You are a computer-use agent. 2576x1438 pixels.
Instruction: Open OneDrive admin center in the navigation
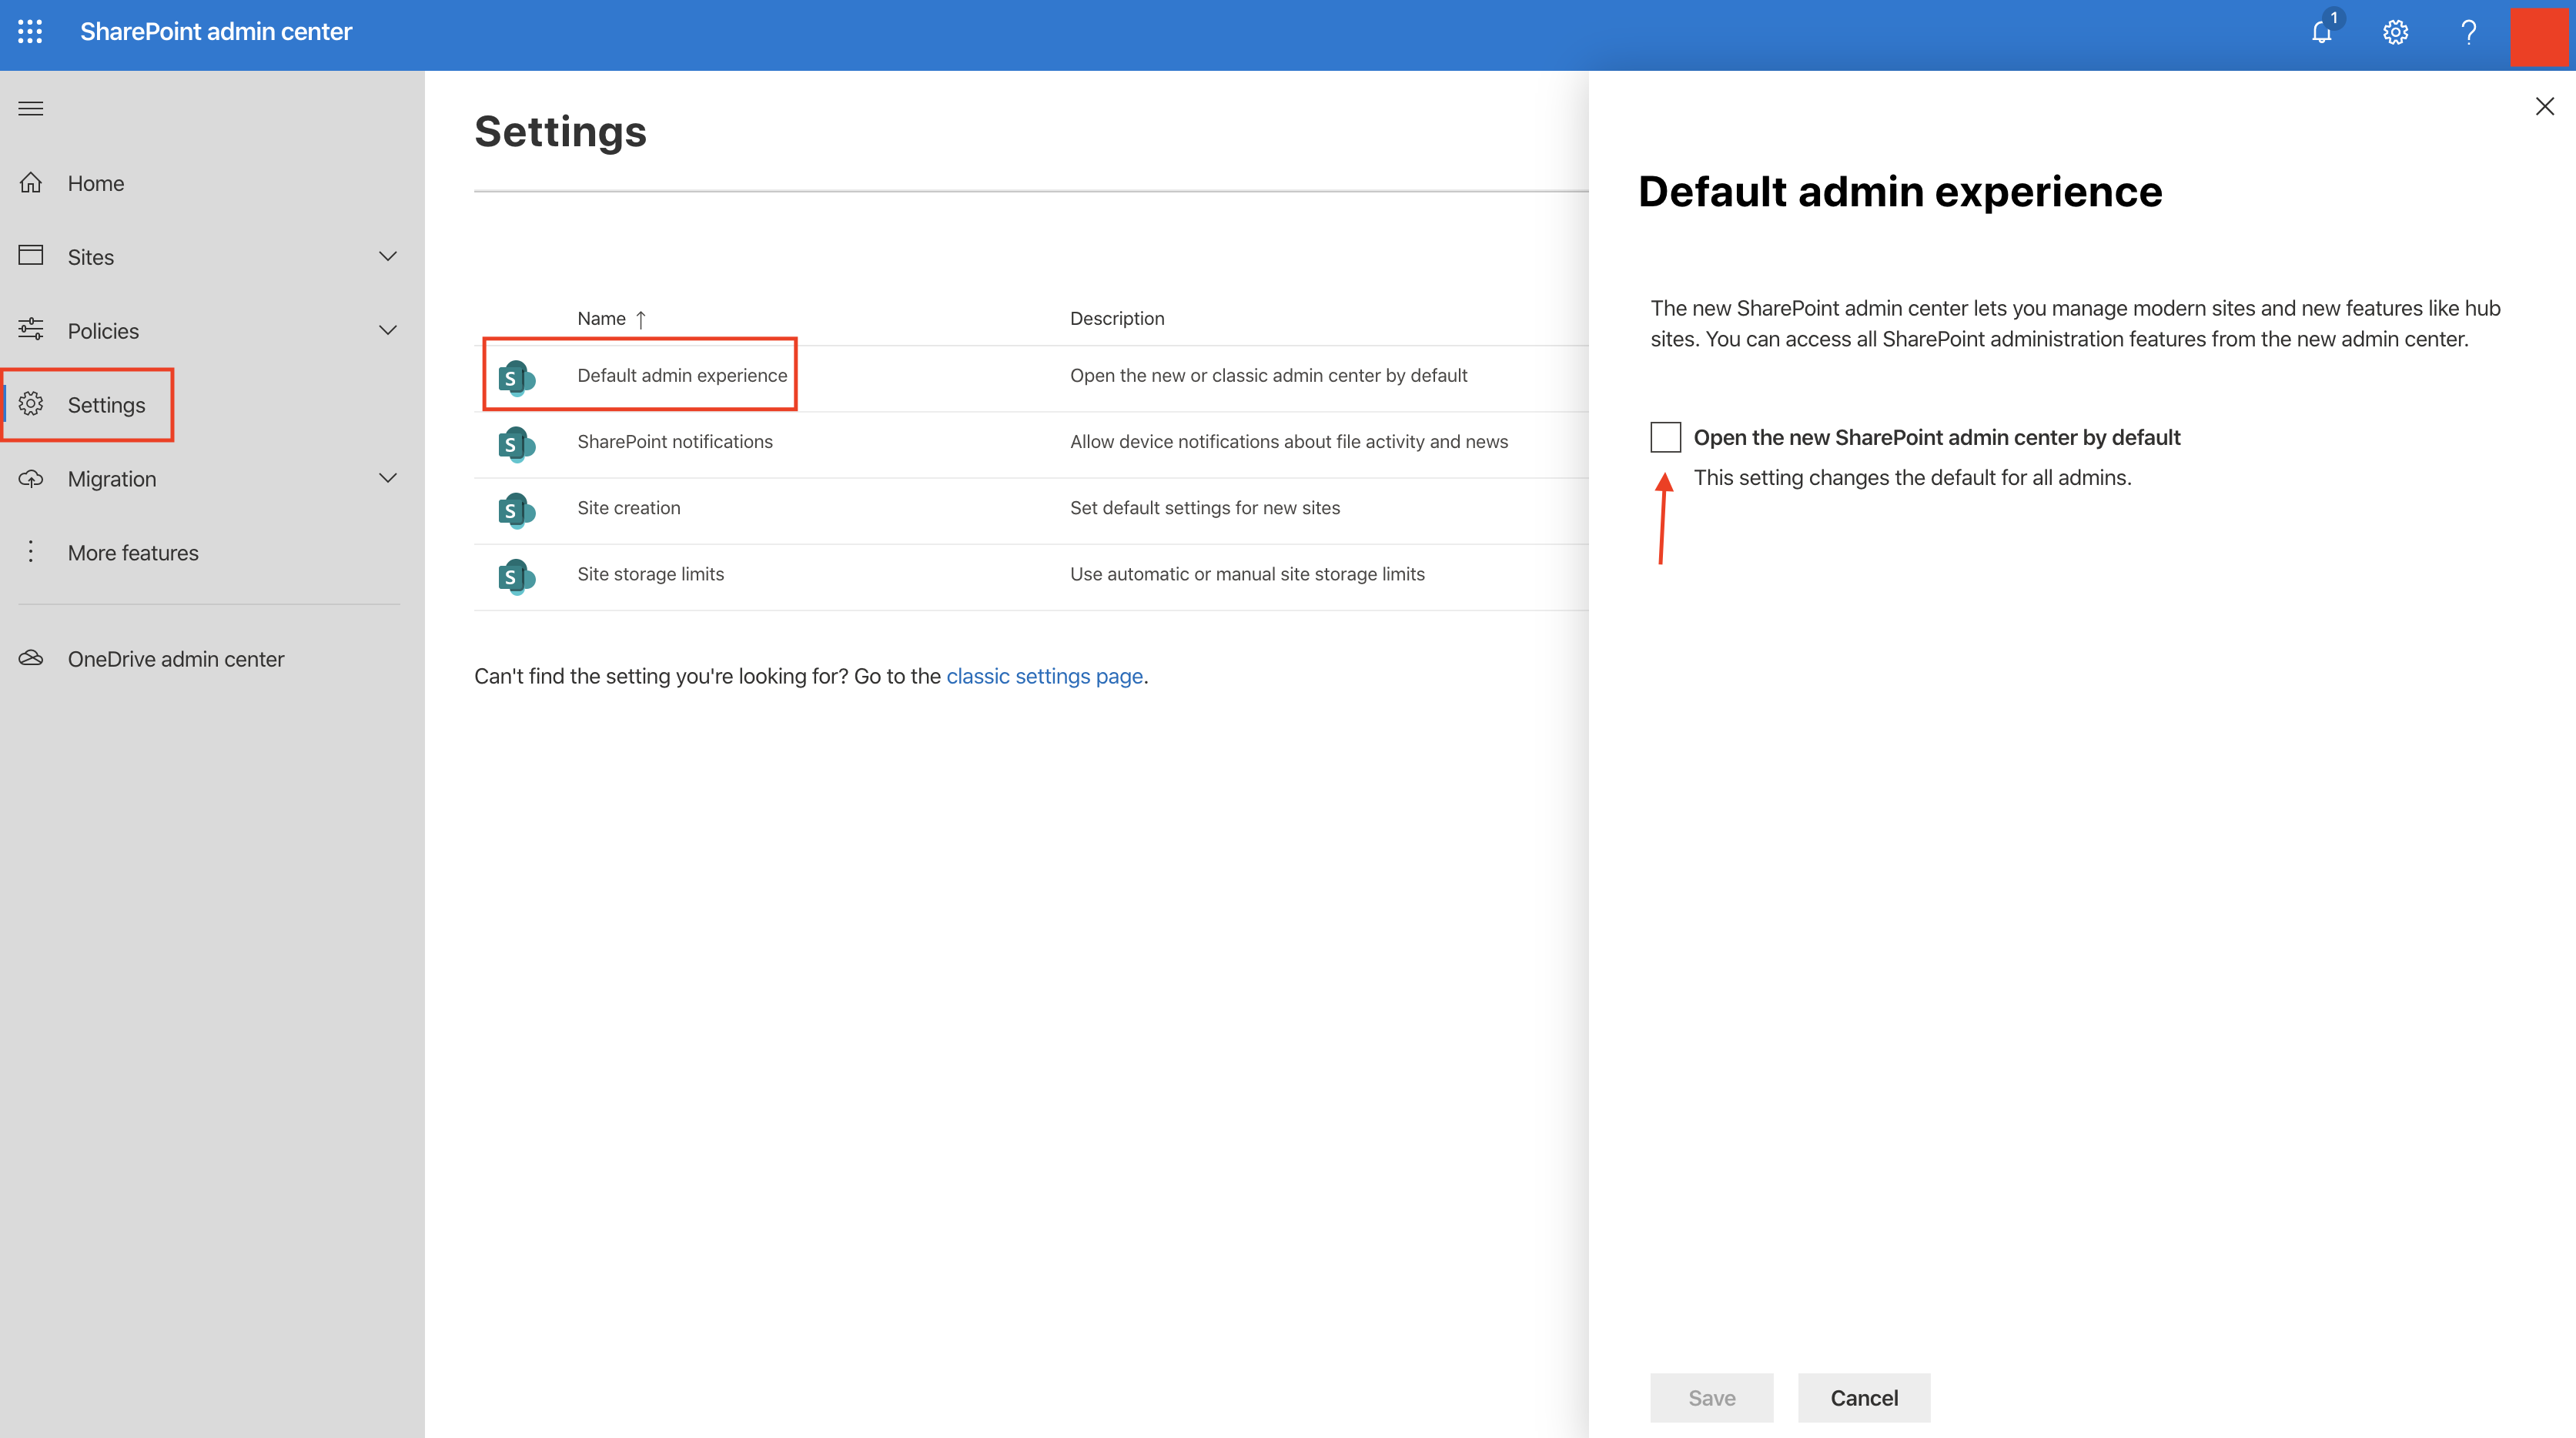coord(176,659)
